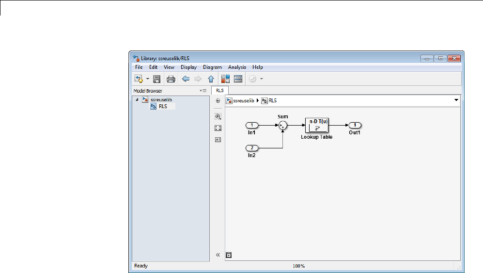Open the dropdown beside the checkmark icon
This screenshot has height=273, width=483.
pyautogui.click(x=262, y=79)
